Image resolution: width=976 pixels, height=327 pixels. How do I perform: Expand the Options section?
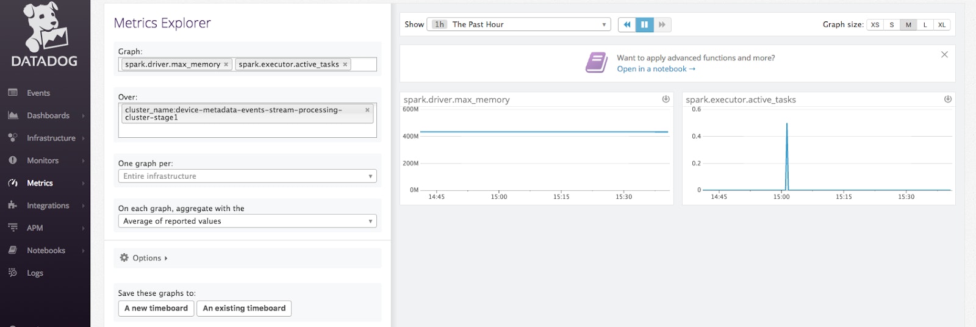(x=144, y=258)
